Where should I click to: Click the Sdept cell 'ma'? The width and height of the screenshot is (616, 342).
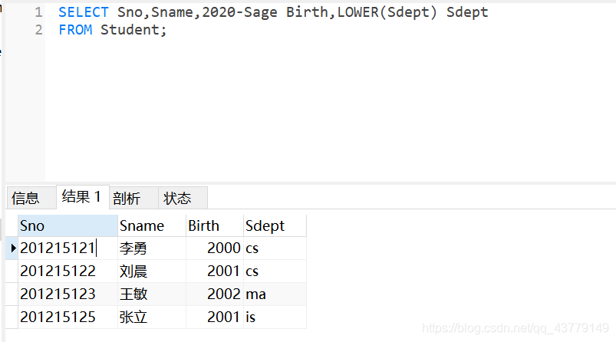pos(275,294)
